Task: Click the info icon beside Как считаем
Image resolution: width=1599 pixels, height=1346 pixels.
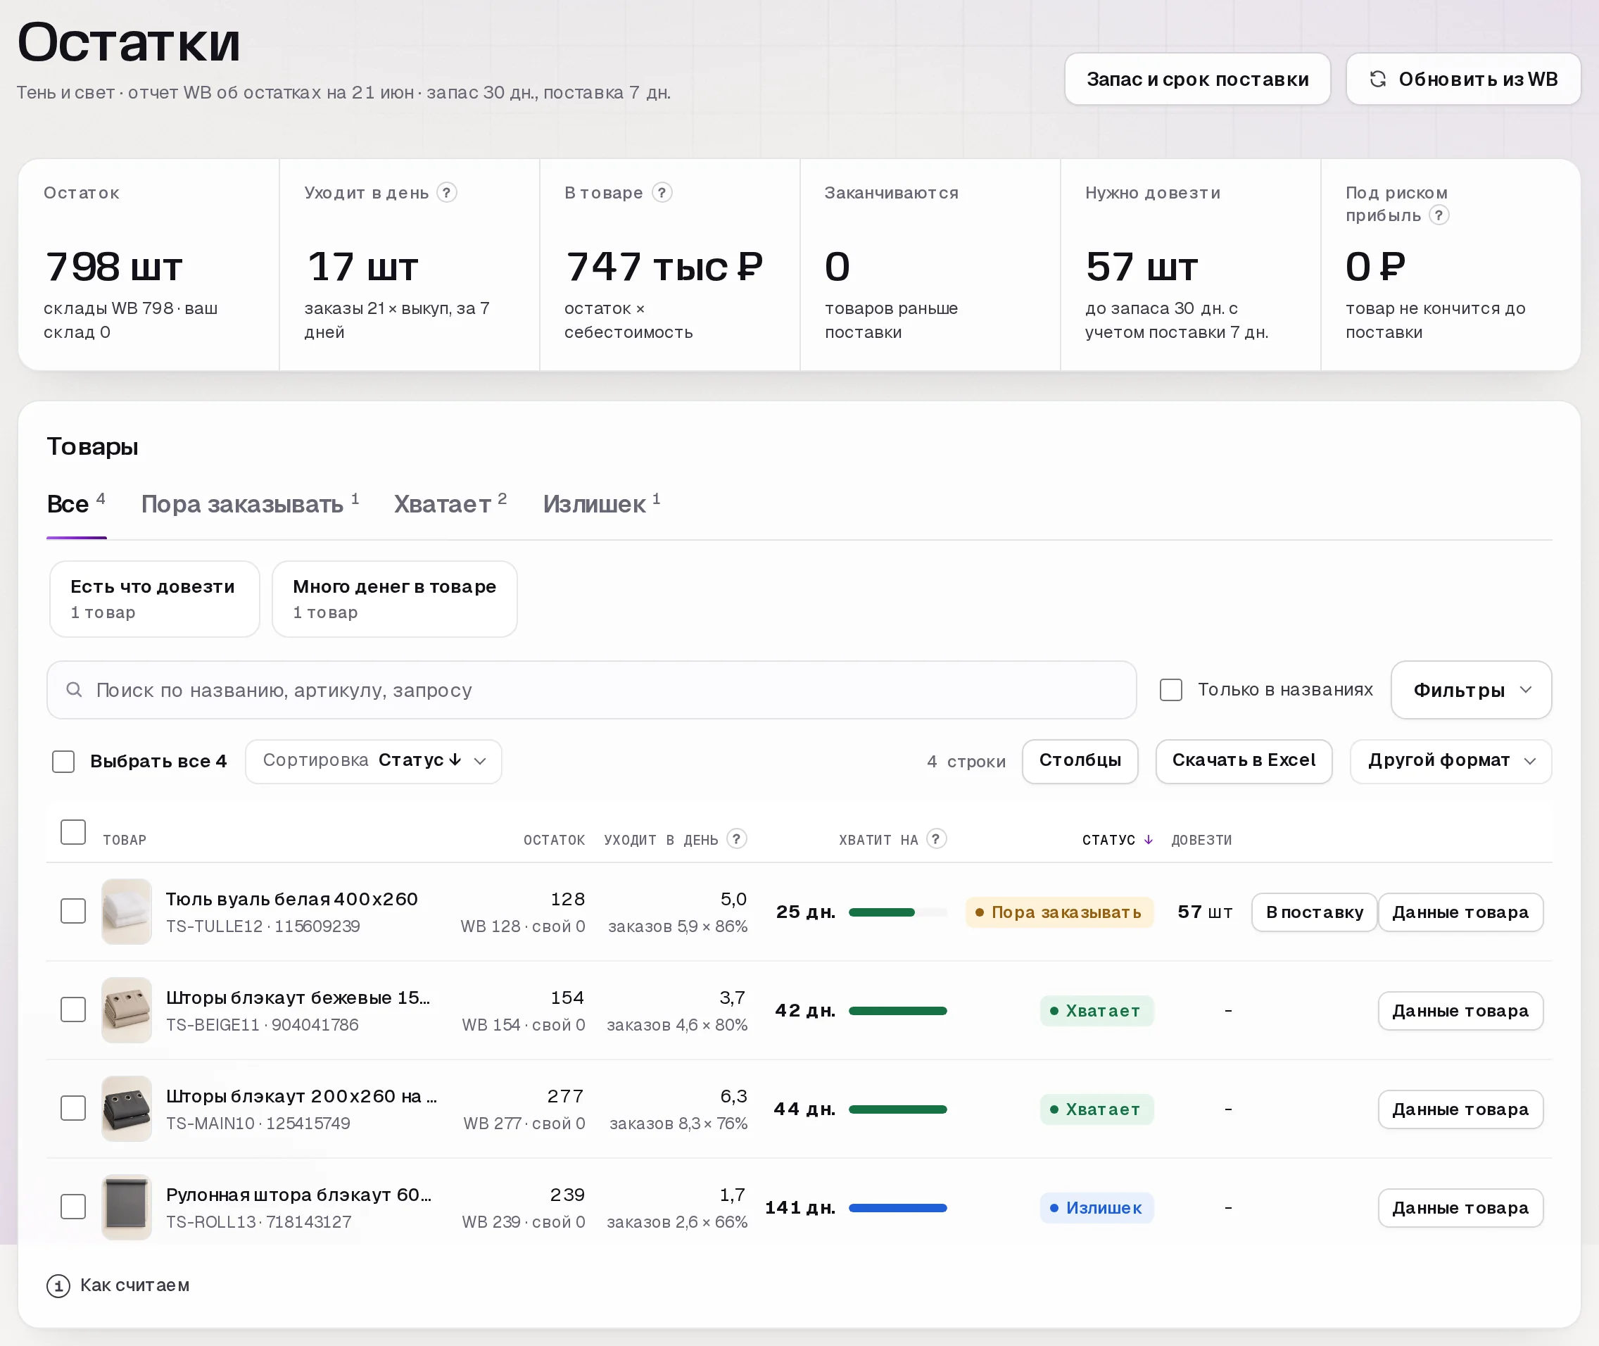Action: point(58,1285)
